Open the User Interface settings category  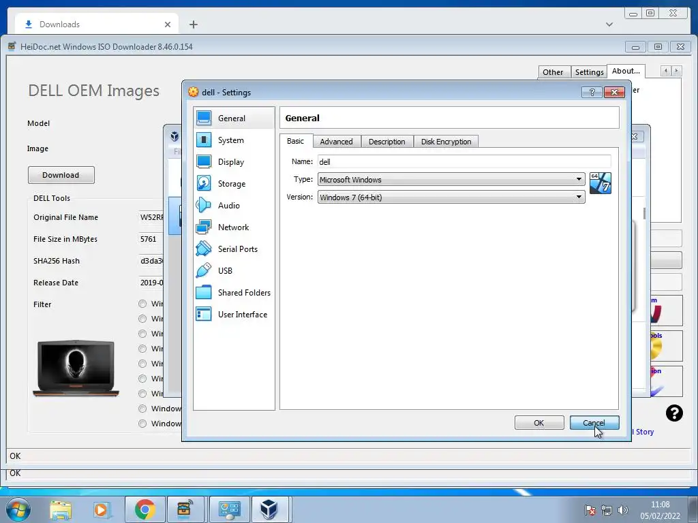[x=234, y=315]
